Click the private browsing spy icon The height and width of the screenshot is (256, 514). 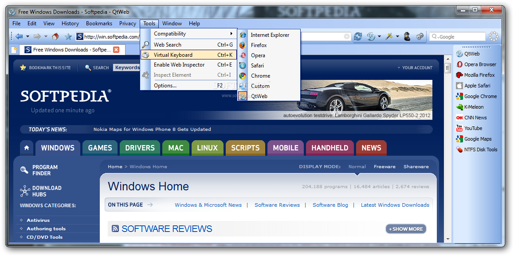tap(407, 36)
